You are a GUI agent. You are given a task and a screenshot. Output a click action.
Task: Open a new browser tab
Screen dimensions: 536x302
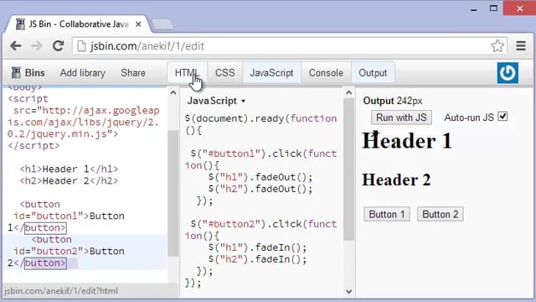(162, 24)
